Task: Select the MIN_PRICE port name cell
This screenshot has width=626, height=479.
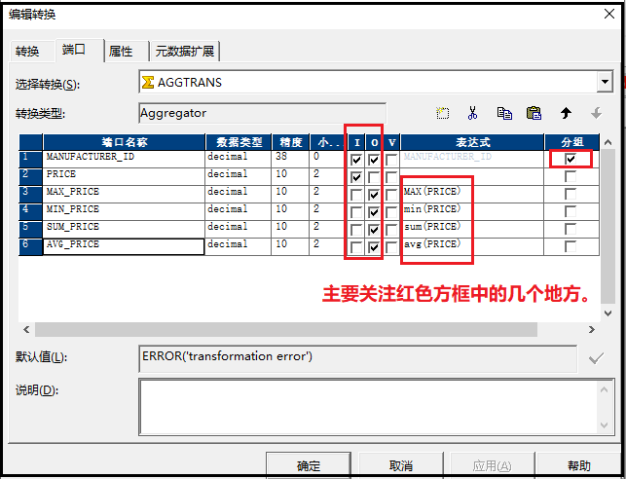Action: coord(124,211)
